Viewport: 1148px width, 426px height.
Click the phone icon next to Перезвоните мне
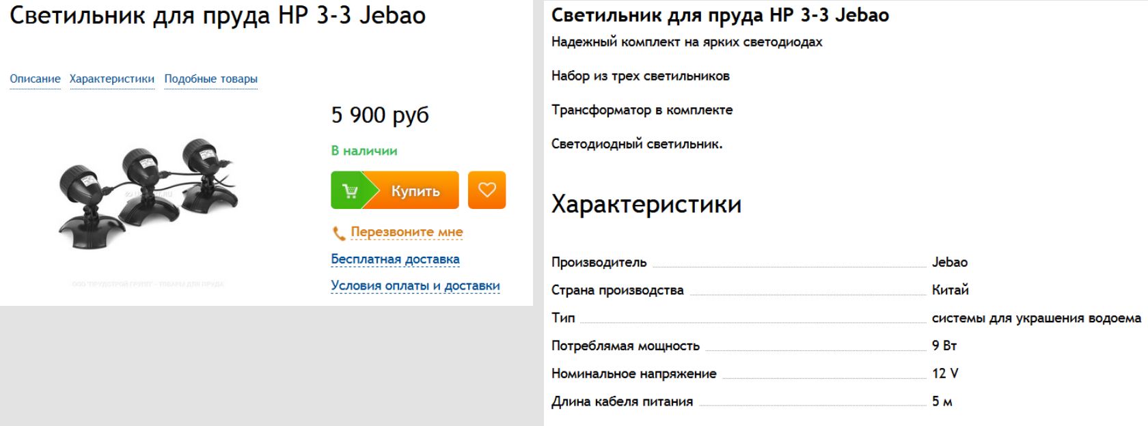pos(339,233)
